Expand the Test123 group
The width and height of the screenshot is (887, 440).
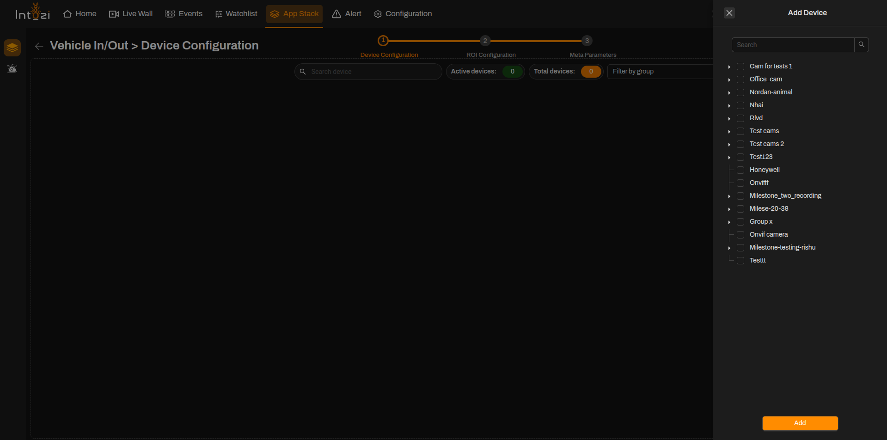click(x=729, y=158)
